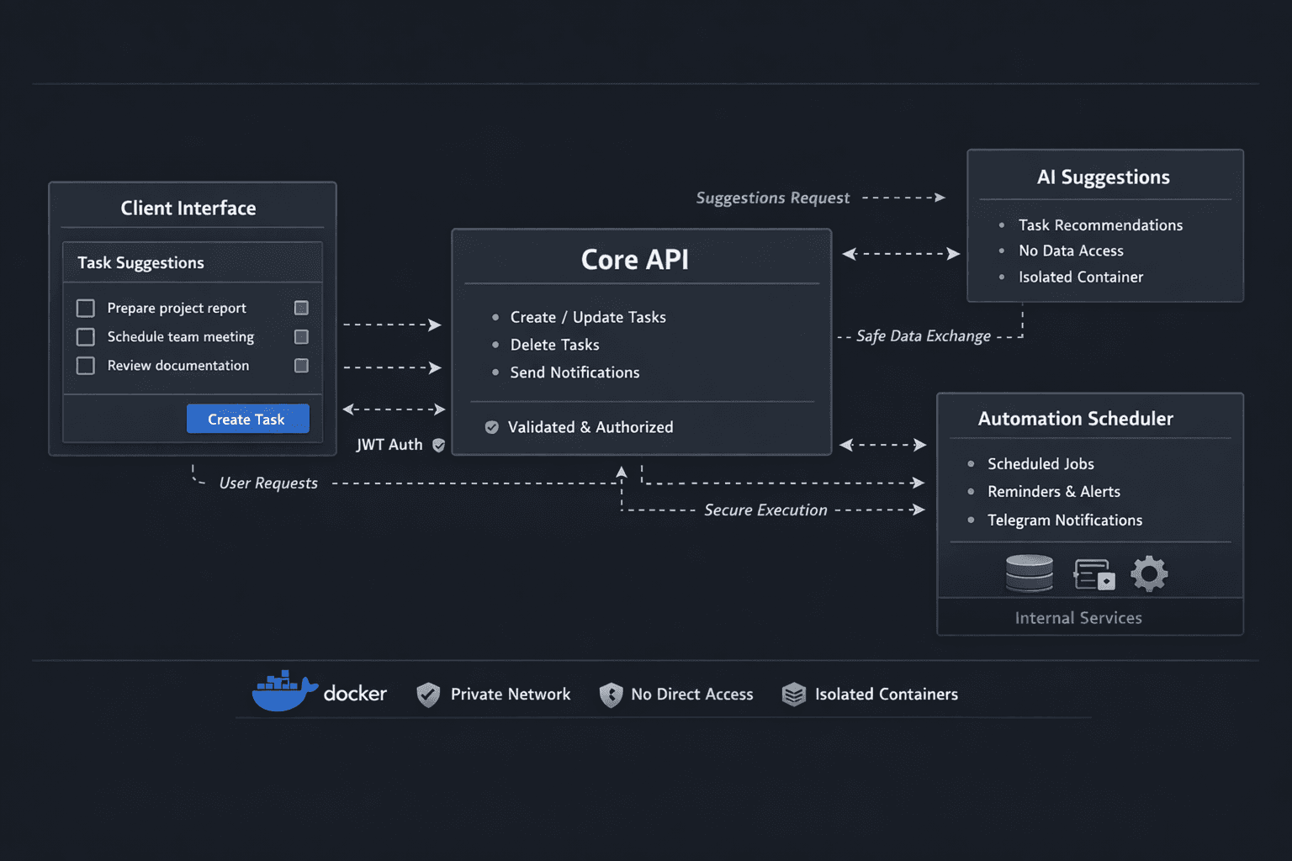Toggle the box beside Prepare project report row
Image resolution: width=1292 pixels, height=861 pixels.
[301, 308]
